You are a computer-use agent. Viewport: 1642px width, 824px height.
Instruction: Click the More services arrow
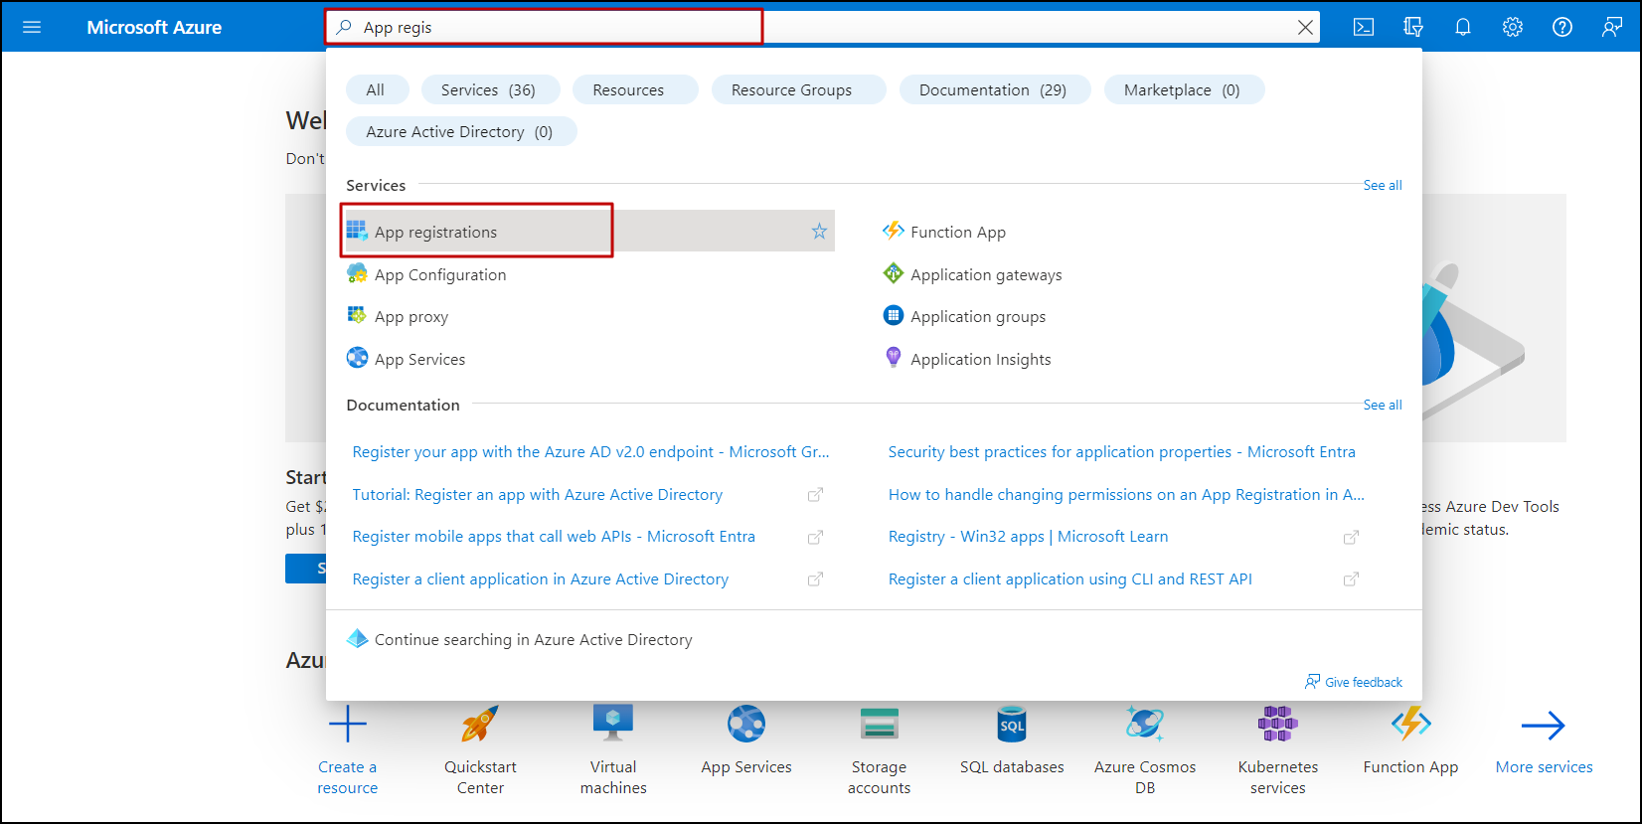pyautogui.click(x=1544, y=726)
